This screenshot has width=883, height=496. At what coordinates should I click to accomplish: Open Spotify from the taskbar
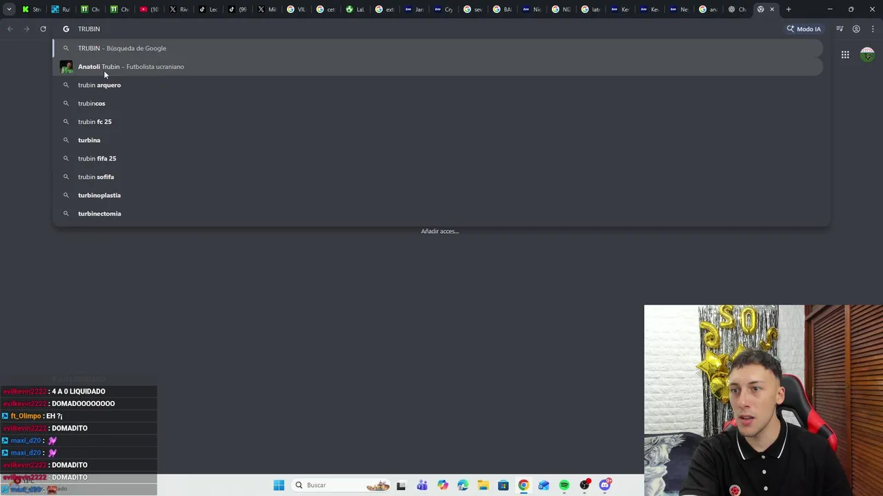coord(564,485)
